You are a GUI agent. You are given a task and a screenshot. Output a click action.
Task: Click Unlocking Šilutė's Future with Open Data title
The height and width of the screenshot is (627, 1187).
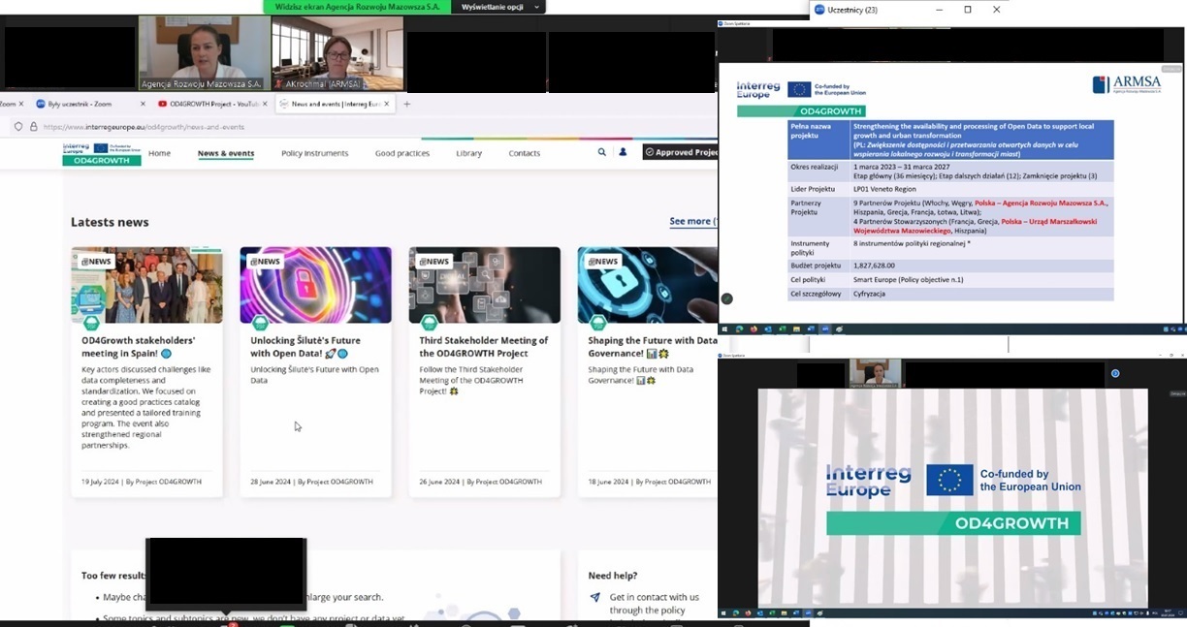(x=305, y=346)
